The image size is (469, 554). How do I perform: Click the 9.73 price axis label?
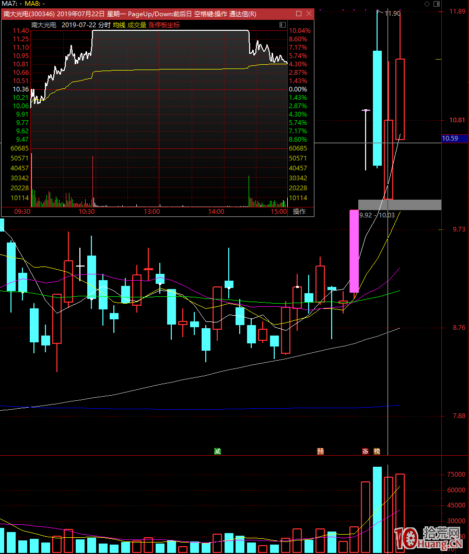459,229
